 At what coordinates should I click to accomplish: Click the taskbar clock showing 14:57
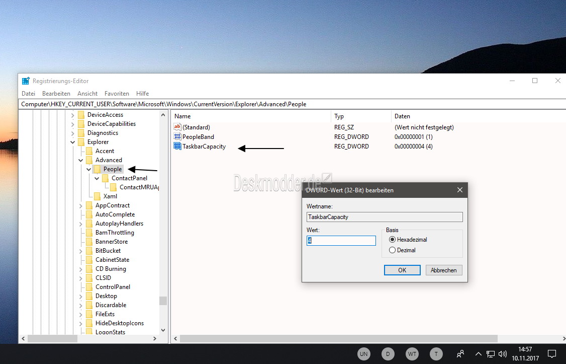click(525, 354)
